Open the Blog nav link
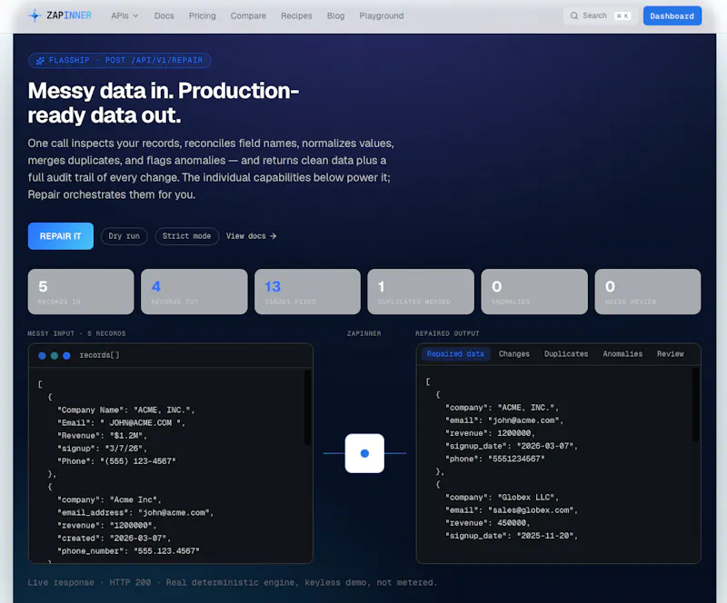Screen dimensions: 727x603 point(335,15)
